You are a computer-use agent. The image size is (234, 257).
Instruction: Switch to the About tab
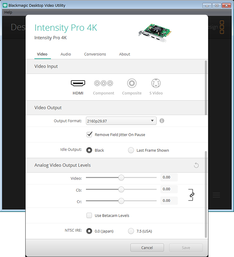[125, 54]
